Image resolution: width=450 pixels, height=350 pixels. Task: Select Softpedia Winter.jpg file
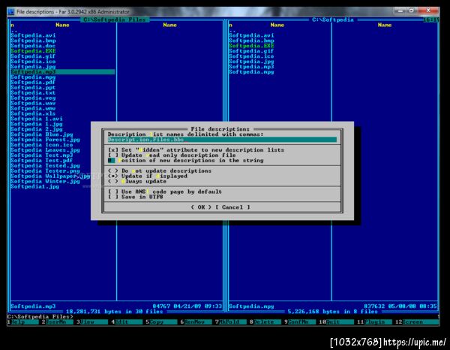(x=45, y=181)
